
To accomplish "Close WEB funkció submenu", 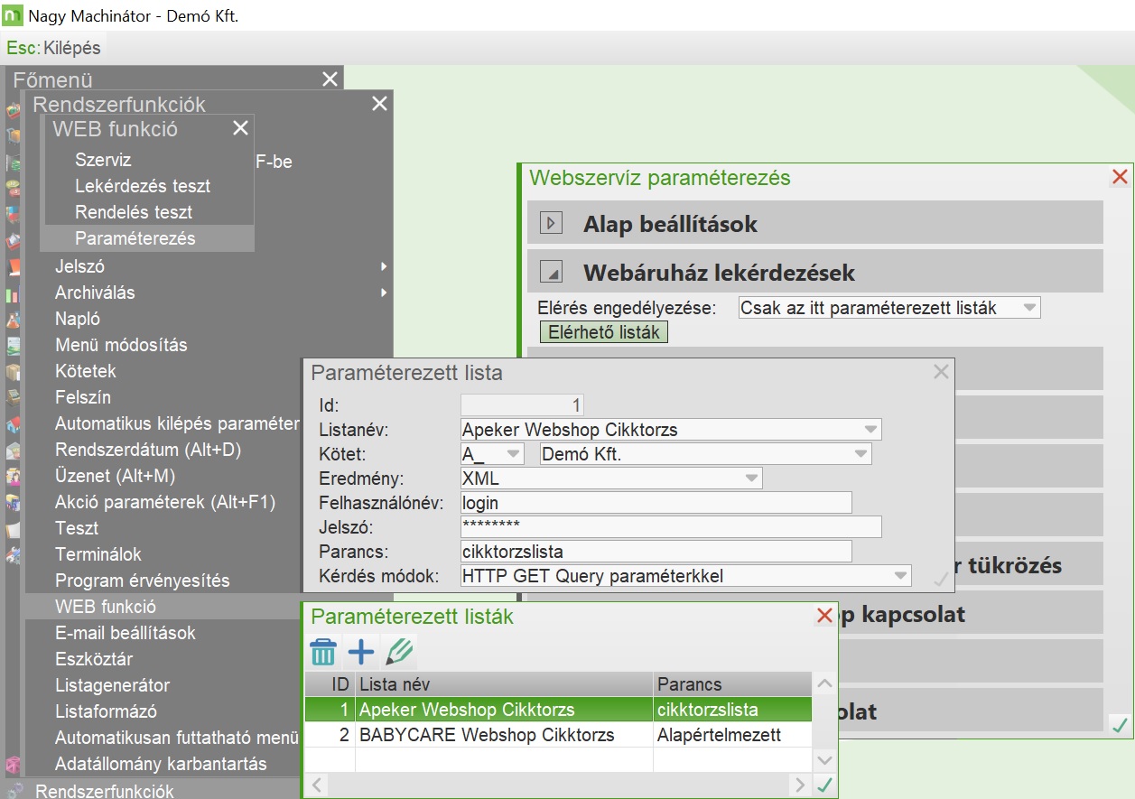I will coord(240,128).
